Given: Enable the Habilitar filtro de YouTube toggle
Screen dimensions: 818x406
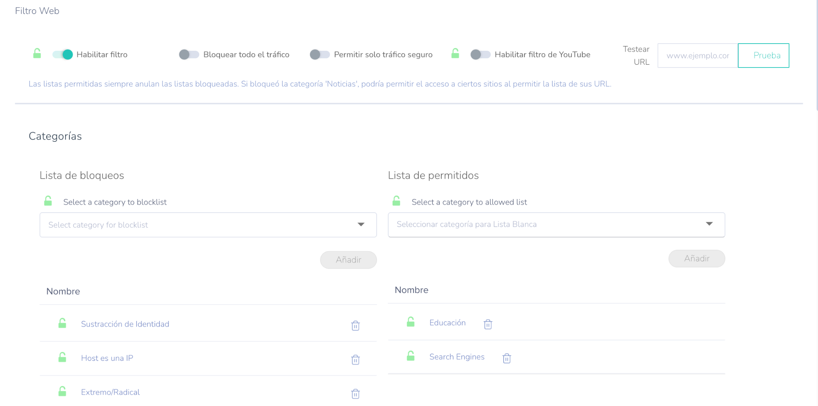Looking at the screenshot, I should click(x=480, y=54).
